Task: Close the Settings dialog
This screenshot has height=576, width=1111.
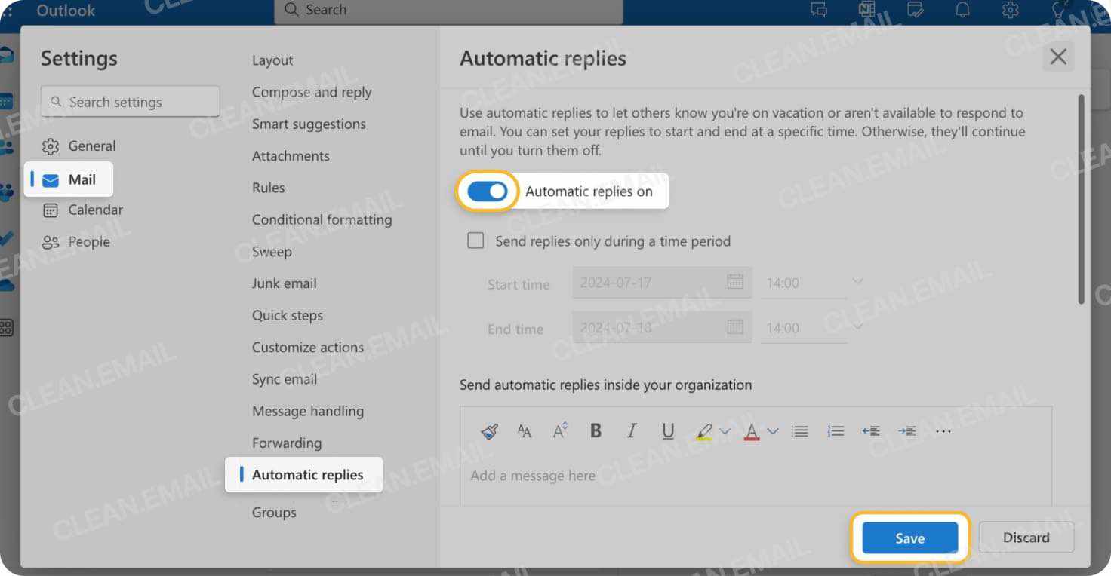Action: tap(1058, 57)
